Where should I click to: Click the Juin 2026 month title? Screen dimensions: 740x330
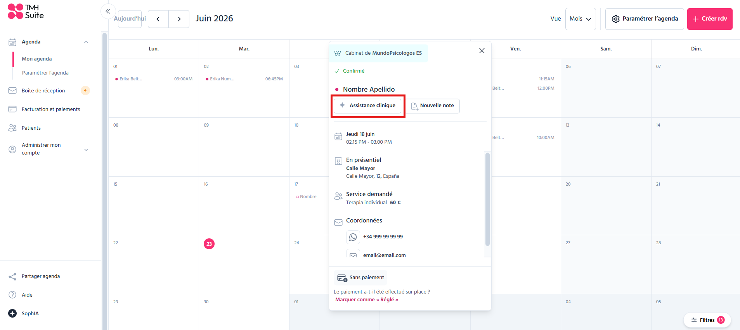(x=214, y=19)
